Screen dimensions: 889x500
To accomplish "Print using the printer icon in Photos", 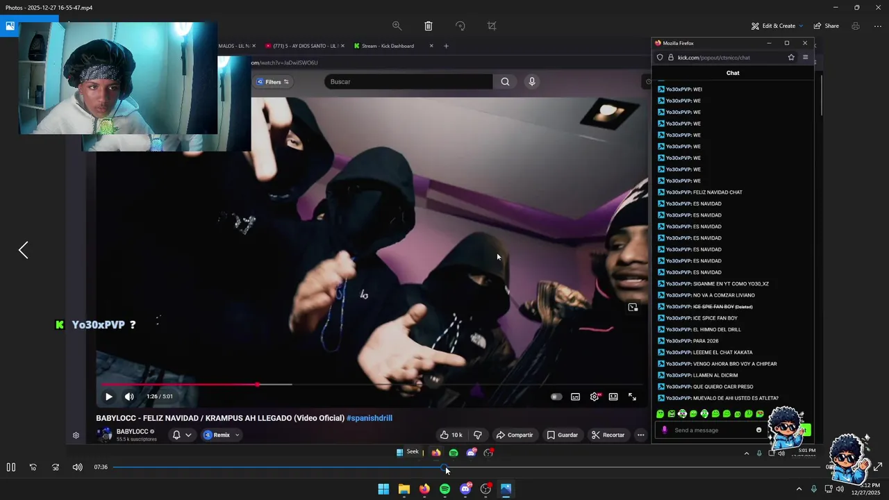I will [856, 26].
